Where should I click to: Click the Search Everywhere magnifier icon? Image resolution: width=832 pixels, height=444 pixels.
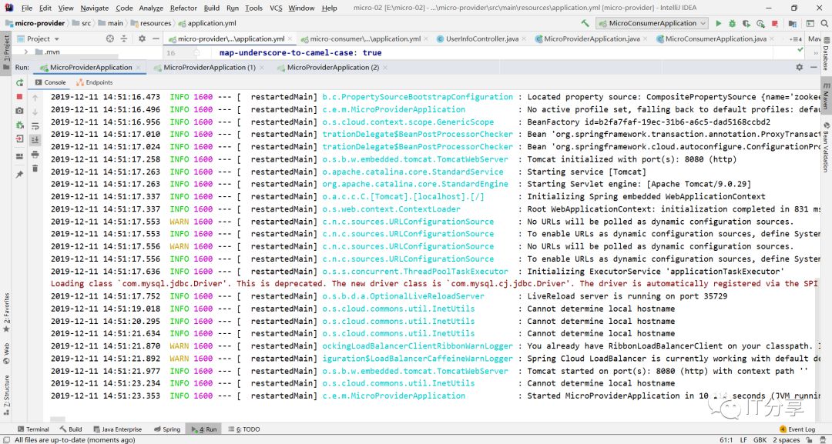(x=825, y=23)
